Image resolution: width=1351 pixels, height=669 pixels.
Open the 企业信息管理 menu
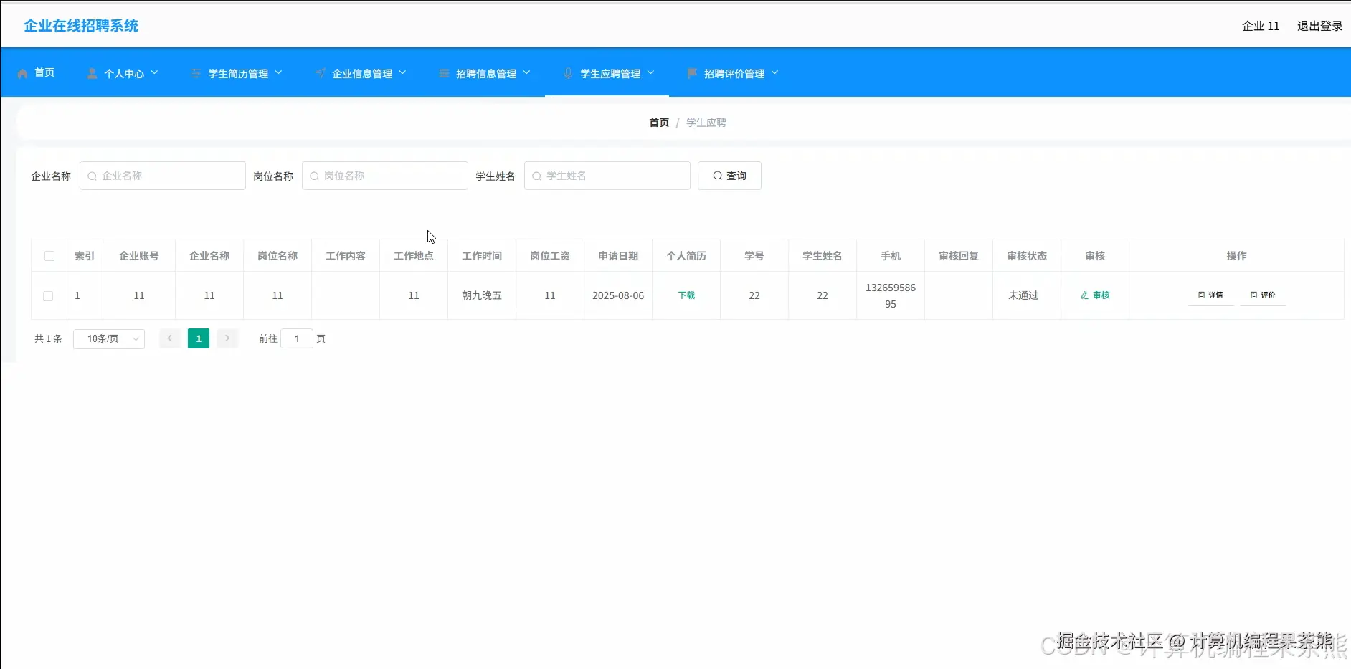click(361, 72)
